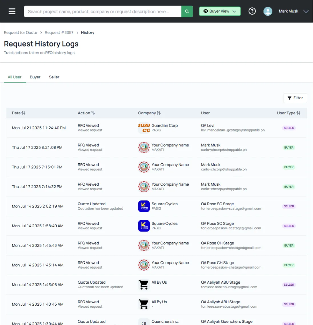Open the help question mark icon
313x325 pixels.
pyautogui.click(x=252, y=11)
